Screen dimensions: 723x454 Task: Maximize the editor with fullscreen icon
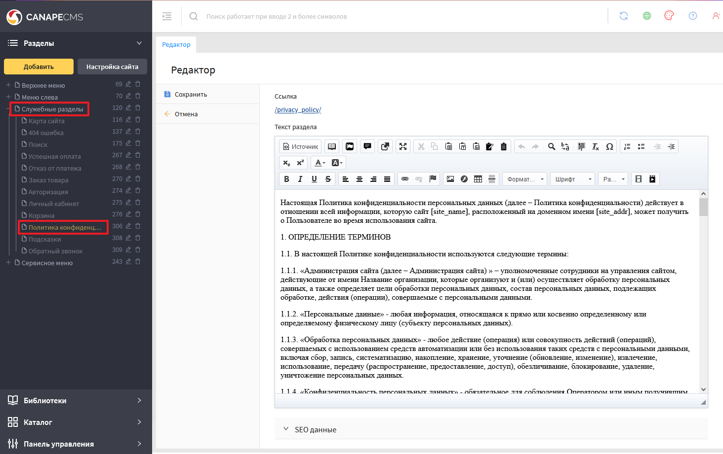point(403,146)
